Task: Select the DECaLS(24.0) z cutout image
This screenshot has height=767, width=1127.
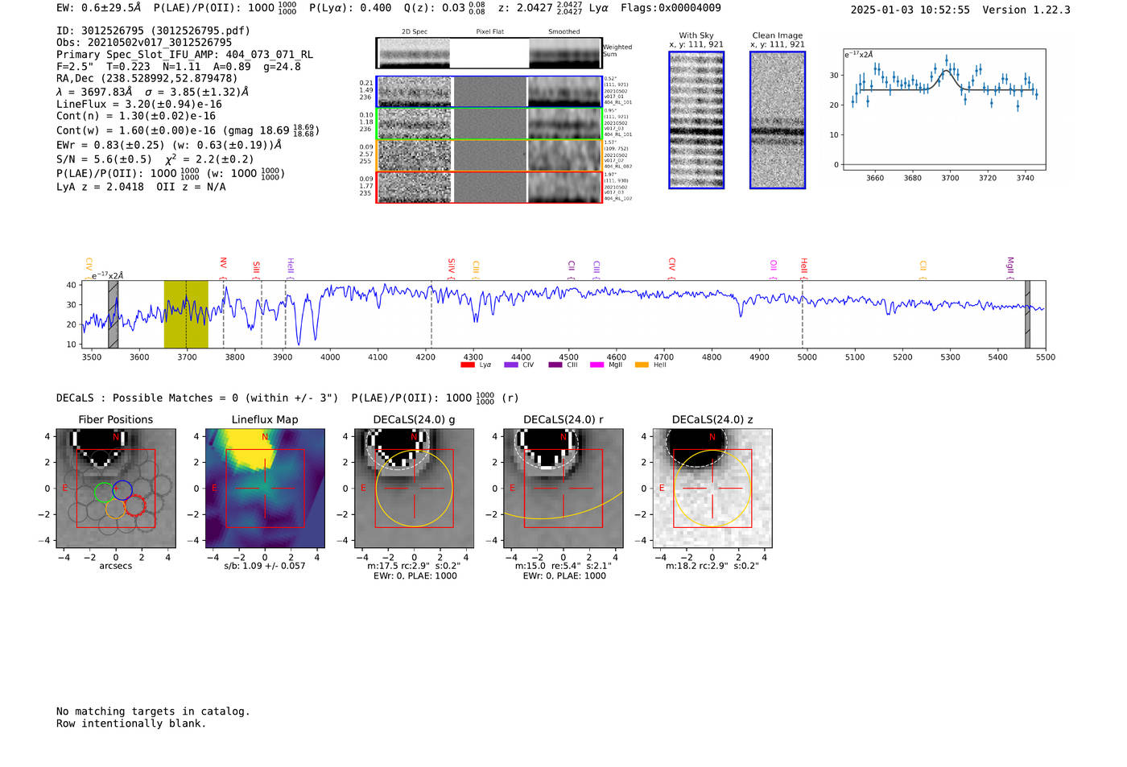Action: click(712, 489)
